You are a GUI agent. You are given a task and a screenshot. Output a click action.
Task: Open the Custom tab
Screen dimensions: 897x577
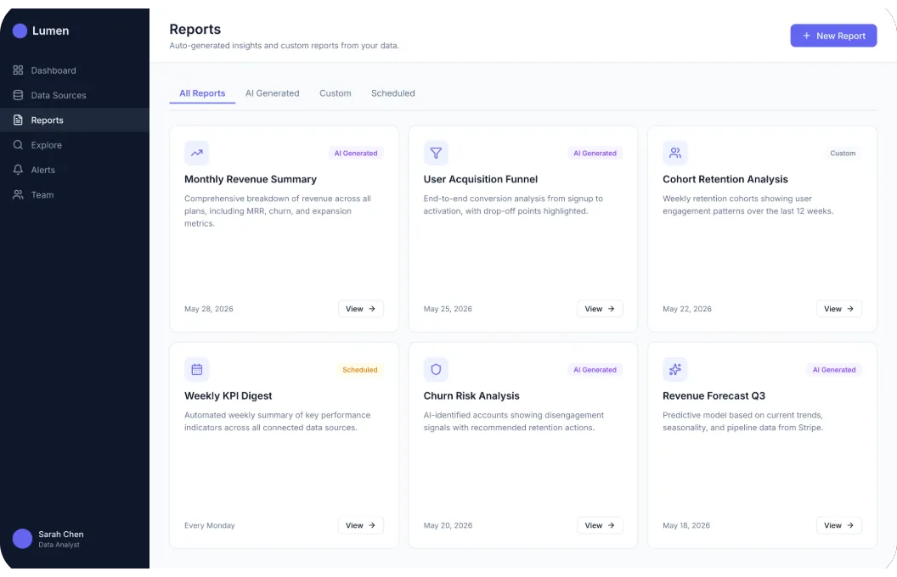pyautogui.click(x=336, y=93)
